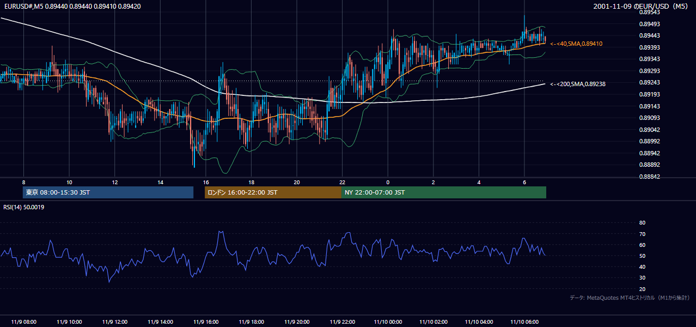Click the 11/9 08:00 time label
The image size is (696, 327).
pyautogui.click(x=24, y=322)
